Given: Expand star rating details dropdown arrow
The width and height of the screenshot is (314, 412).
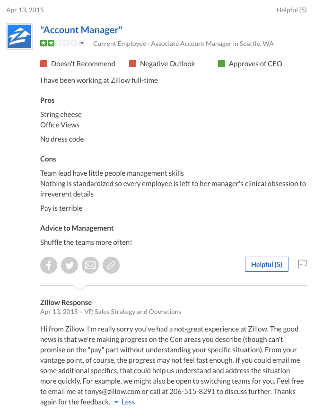Looking at the screenshot, I should click(82, 44).
